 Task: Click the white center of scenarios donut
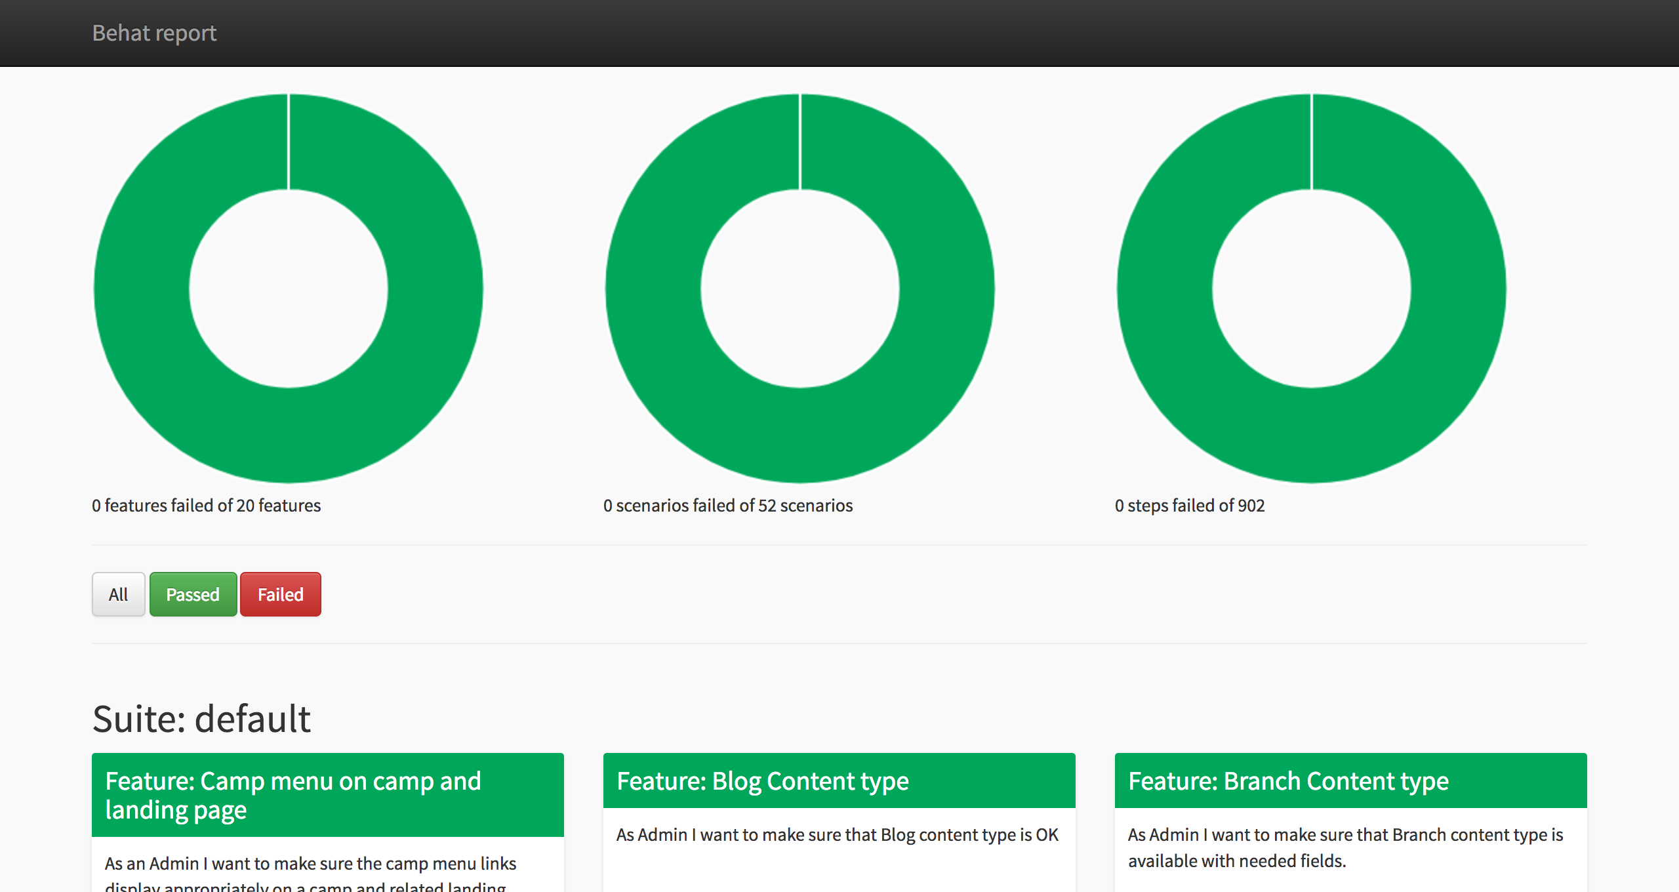(x=800, y=289)
